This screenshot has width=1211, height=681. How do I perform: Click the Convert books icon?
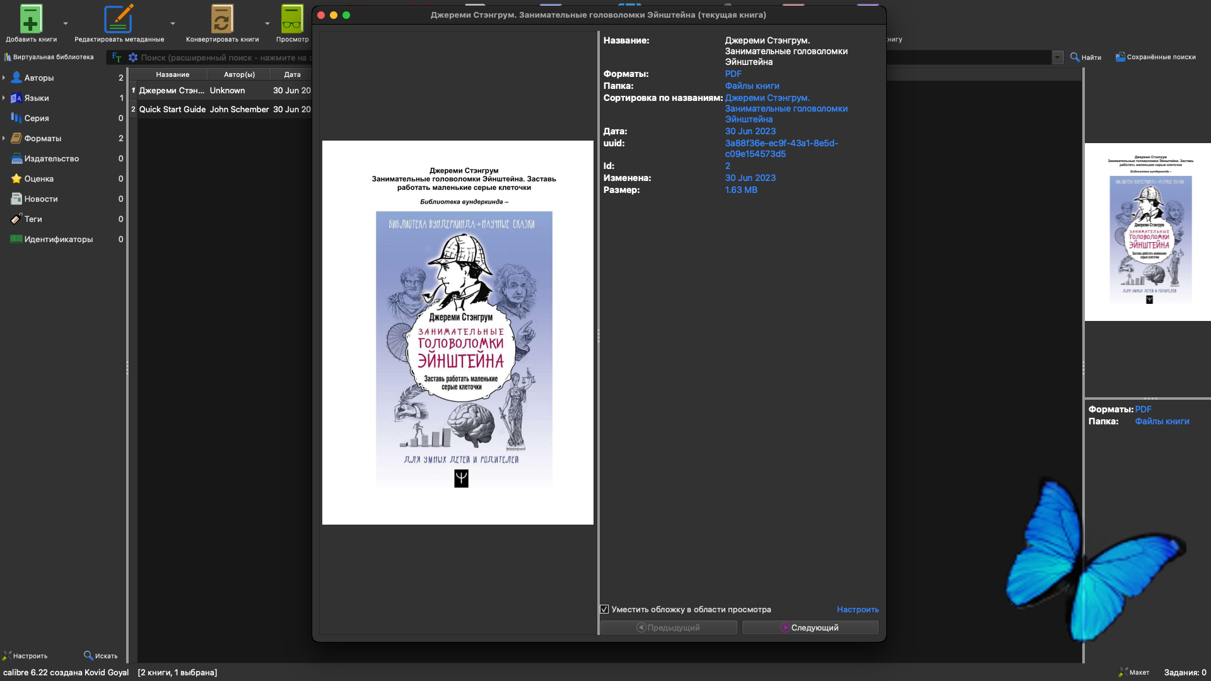(x=221, y=19)
